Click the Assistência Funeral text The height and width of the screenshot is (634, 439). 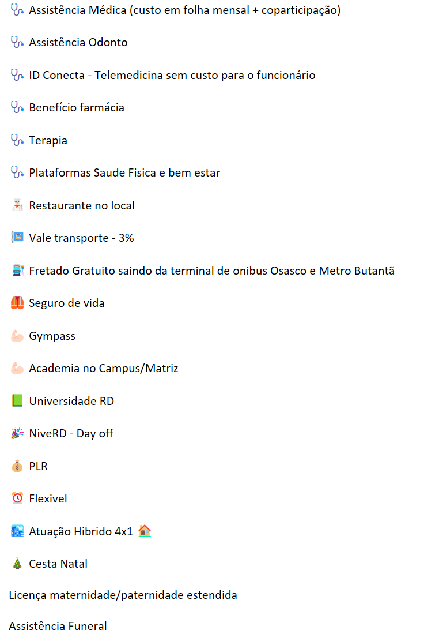(58, 626)
